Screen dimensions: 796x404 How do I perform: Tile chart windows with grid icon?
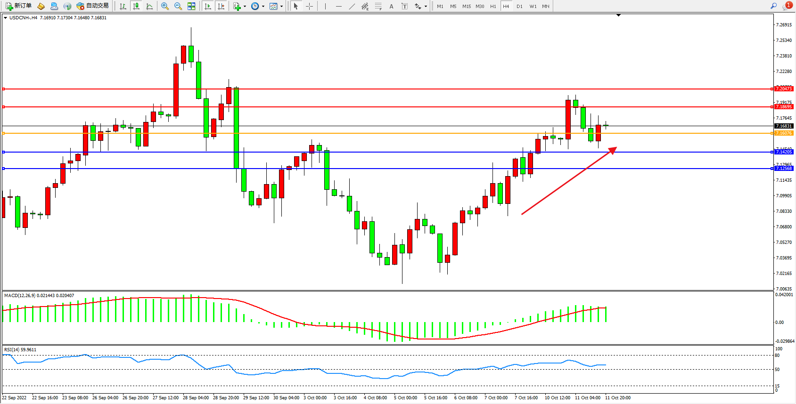(191, 6)
